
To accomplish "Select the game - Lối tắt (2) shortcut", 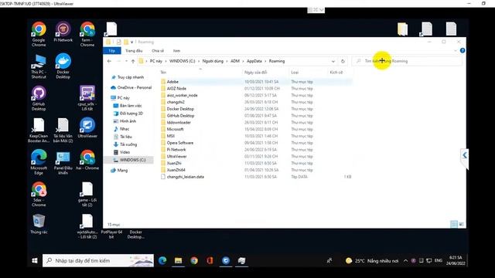I will coord(87,195).
